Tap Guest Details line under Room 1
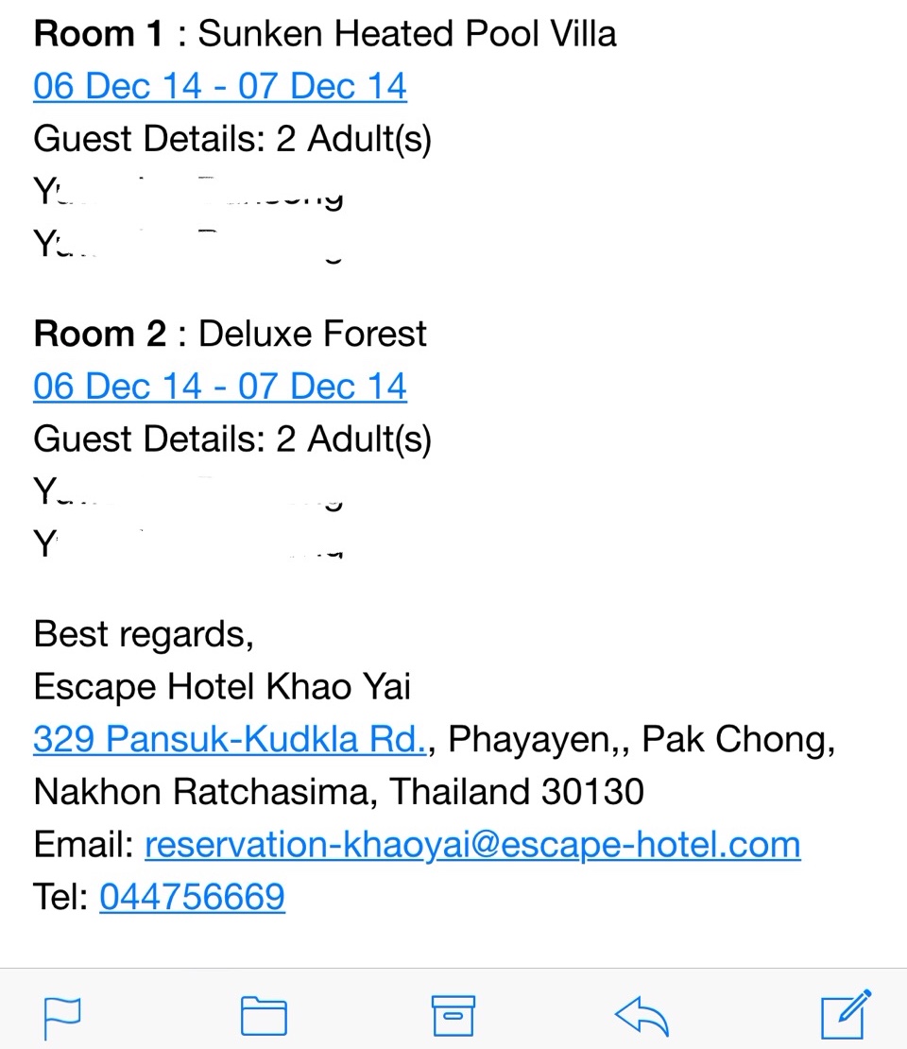Screen dimensions: 907x1049 232,139
